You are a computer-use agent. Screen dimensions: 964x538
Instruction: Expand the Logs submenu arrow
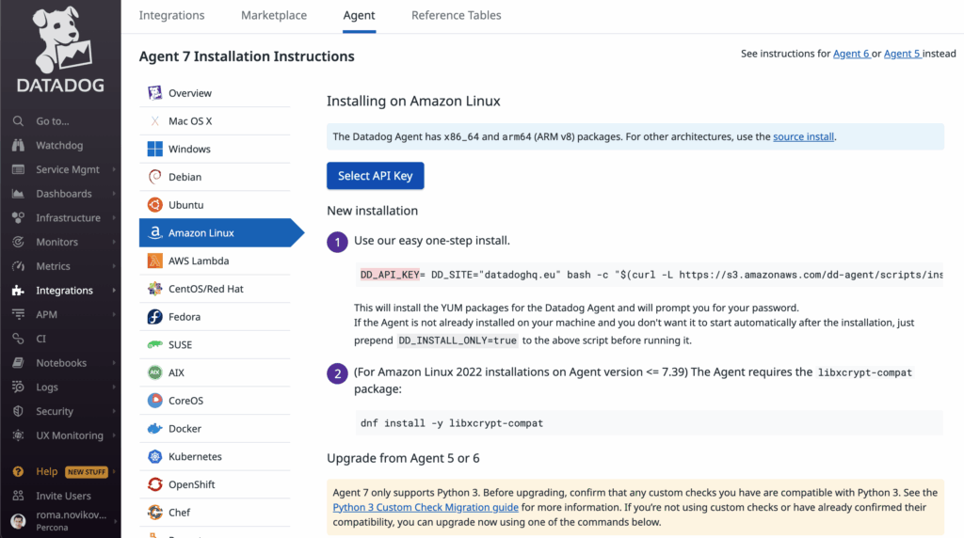click(x=114, y=387)
